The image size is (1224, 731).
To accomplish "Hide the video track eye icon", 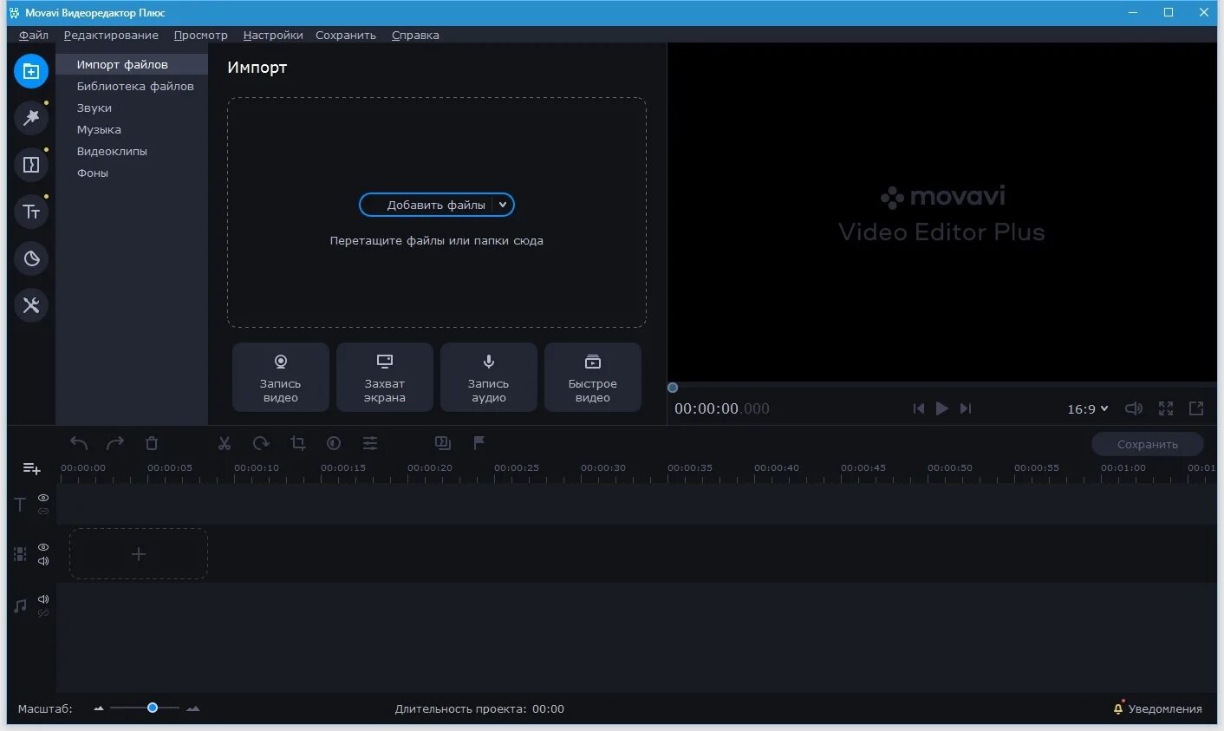I will pos(43,547).
